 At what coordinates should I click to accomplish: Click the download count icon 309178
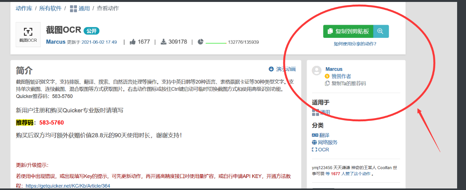pos(164,42)
